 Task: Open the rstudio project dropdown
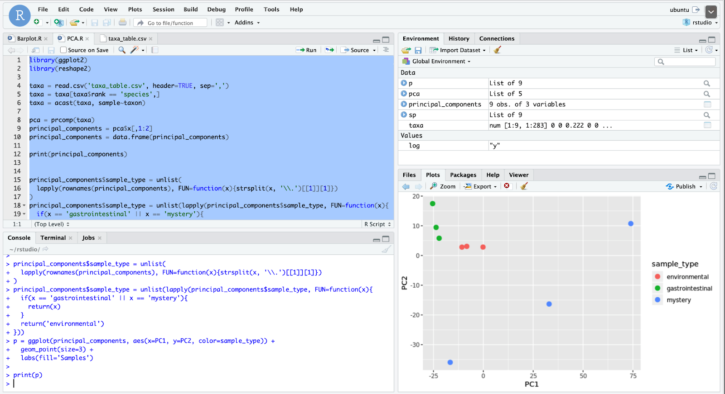pos(701,22)
